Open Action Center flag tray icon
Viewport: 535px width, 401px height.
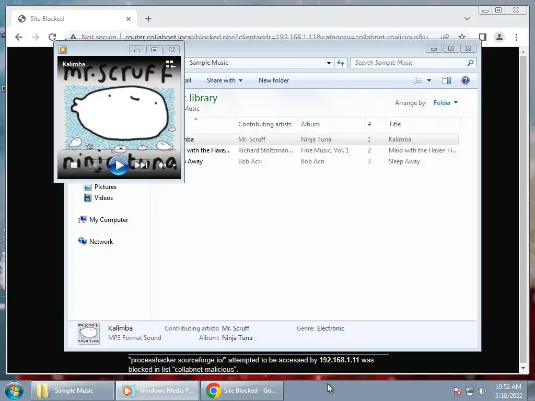point(457,391)
